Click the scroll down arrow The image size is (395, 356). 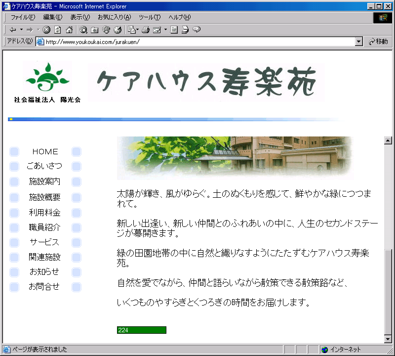(388, 339)
